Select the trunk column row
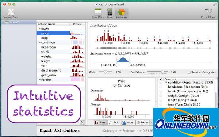The height and width of the screenshot is (137, 219). pos(61,52)
